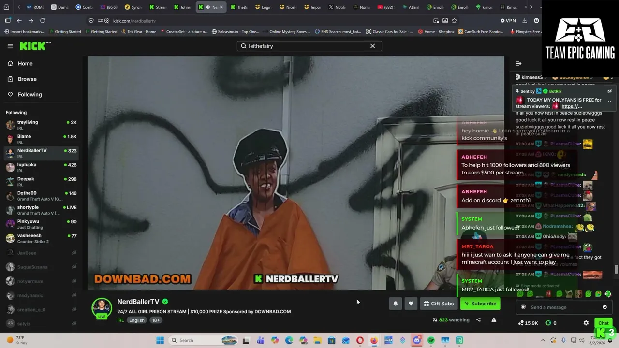
Task: Bookmark this page with star icon
Action: tap(454, 21)
